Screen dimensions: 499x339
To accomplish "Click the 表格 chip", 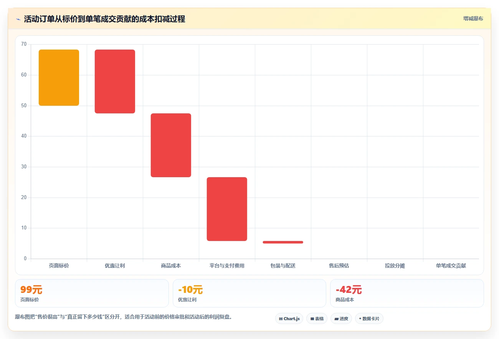I will pyautogui.click(x=317, y=319).
